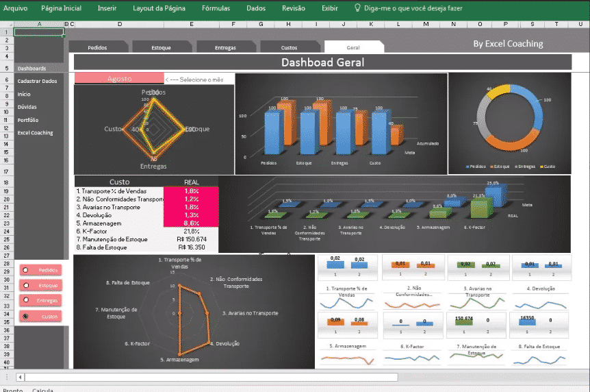Click the 'Diga-me o que você deseja fazer' box
This screenshot has height=392, width=590.
[413, 8]
